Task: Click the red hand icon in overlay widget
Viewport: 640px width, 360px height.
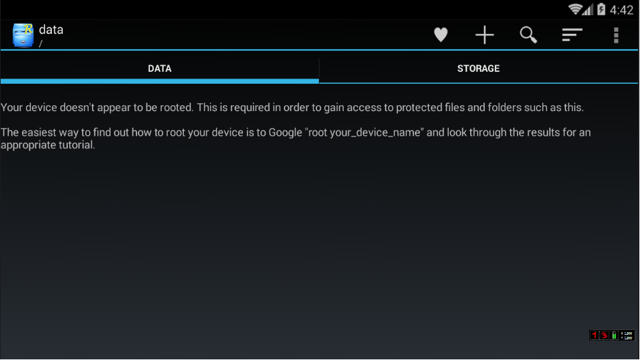Action: pos(604,335)
